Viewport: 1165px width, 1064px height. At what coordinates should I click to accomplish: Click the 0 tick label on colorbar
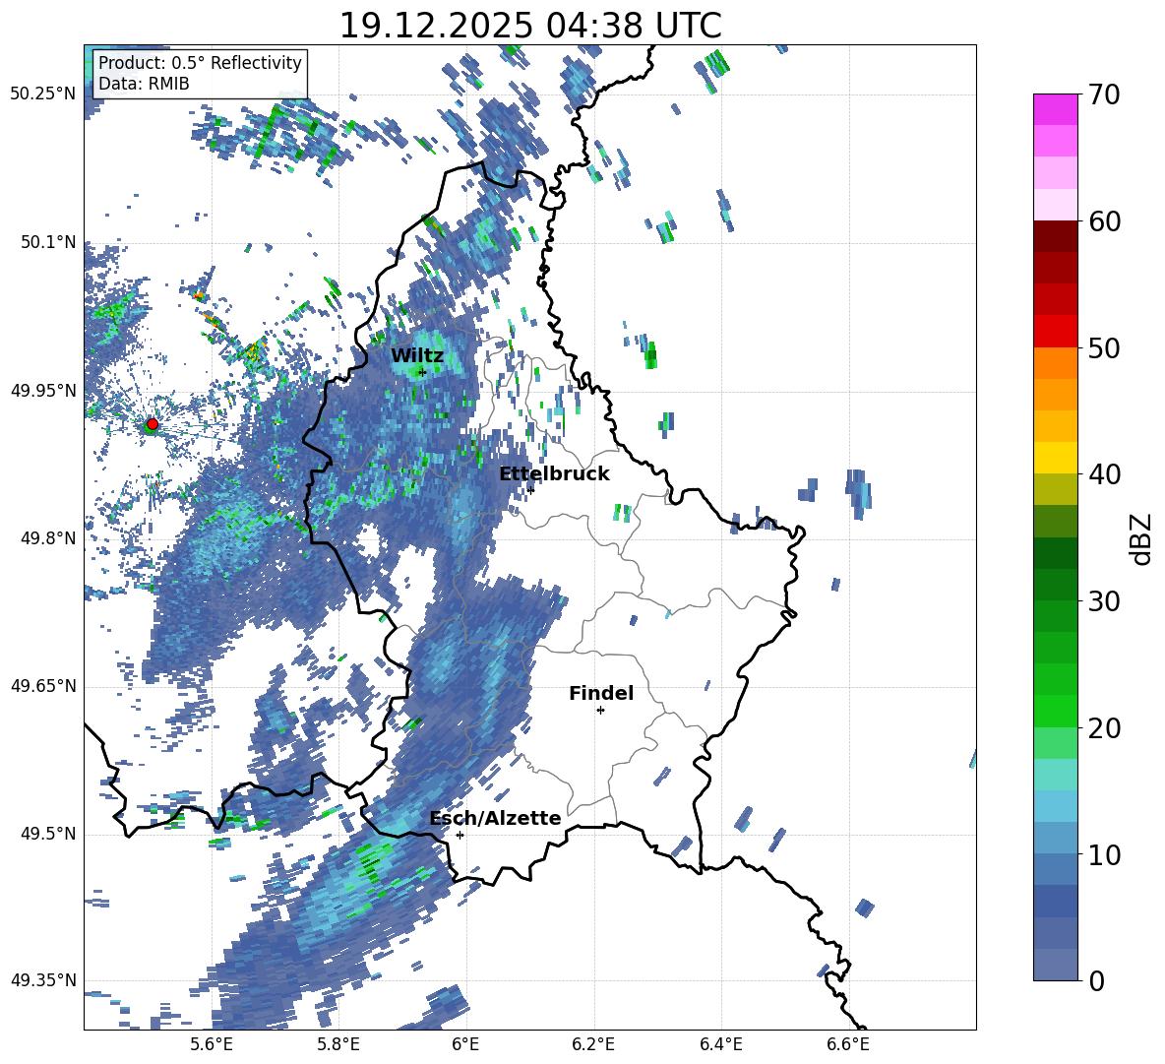[1096, 980]
